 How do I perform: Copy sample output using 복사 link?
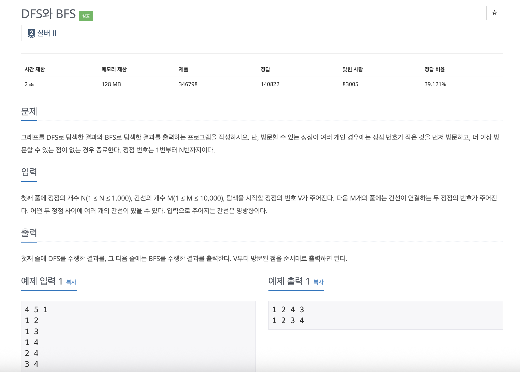coord(318,282)
